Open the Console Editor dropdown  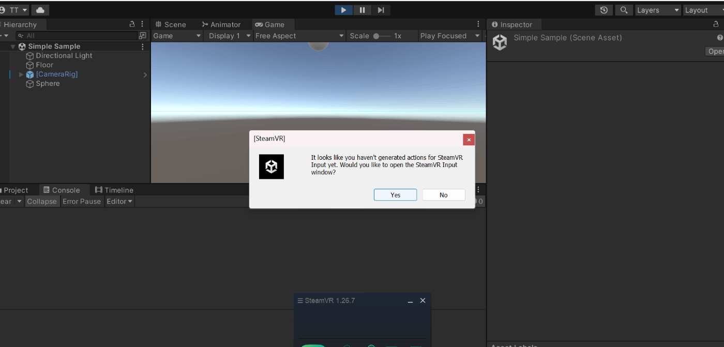pos(120,201)
